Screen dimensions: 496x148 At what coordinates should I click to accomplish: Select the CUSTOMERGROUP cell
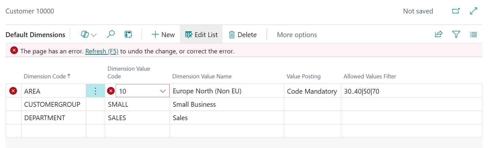[54, 104]
